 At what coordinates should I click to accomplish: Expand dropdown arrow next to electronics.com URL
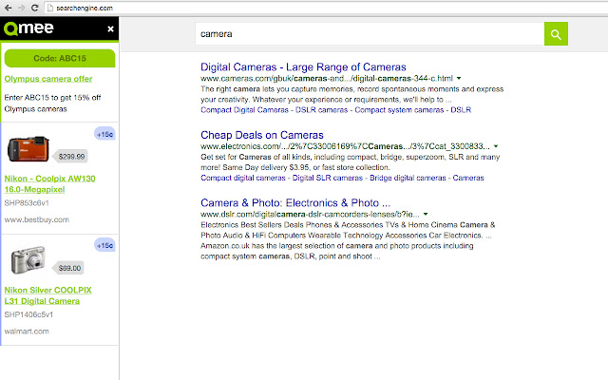(x=496, y=147)
